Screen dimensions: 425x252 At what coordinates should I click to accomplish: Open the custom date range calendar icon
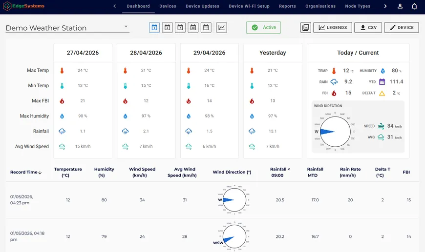point(206,28)
